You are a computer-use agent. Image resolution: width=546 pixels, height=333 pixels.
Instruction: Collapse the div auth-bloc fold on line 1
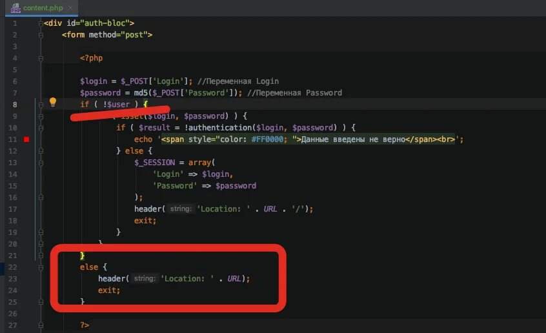41,23
